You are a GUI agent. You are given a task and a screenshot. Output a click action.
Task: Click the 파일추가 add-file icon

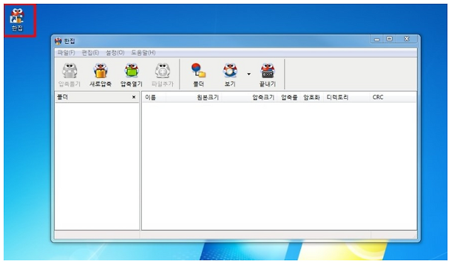[163, 75]
